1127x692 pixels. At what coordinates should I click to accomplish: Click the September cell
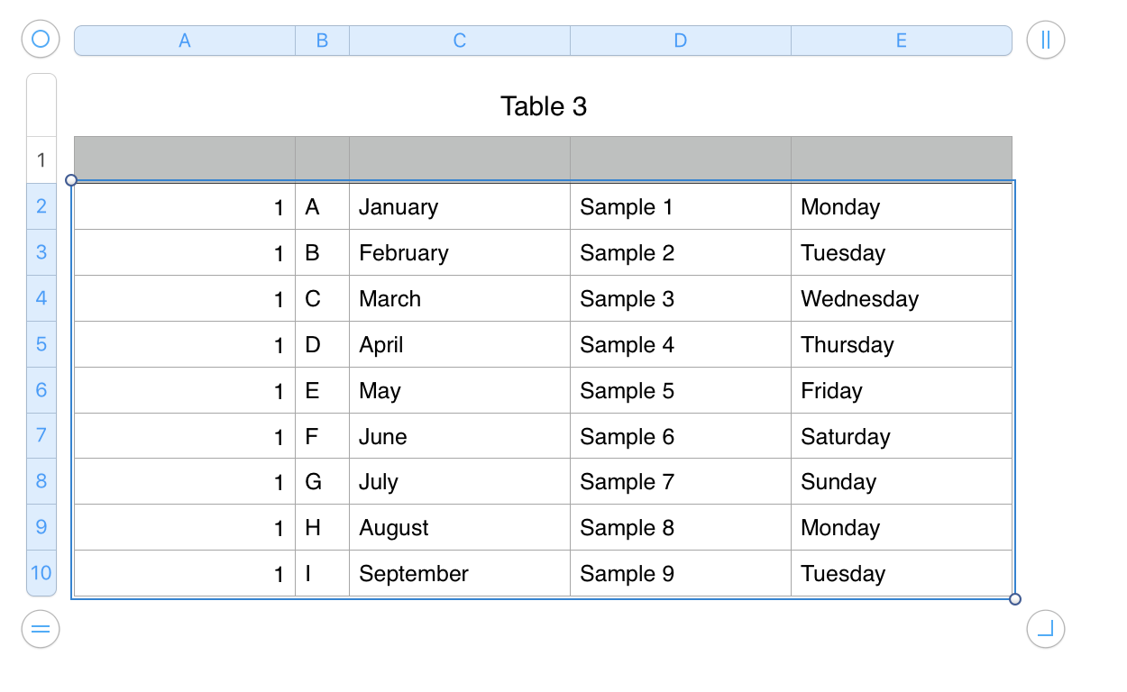pyautogui.click(x=460, y=574)
